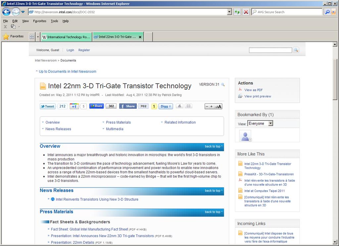Click the Intel Newsroom search field
Image resolution: width=339 pixels, height=246 pixels.
pos(270,50)
